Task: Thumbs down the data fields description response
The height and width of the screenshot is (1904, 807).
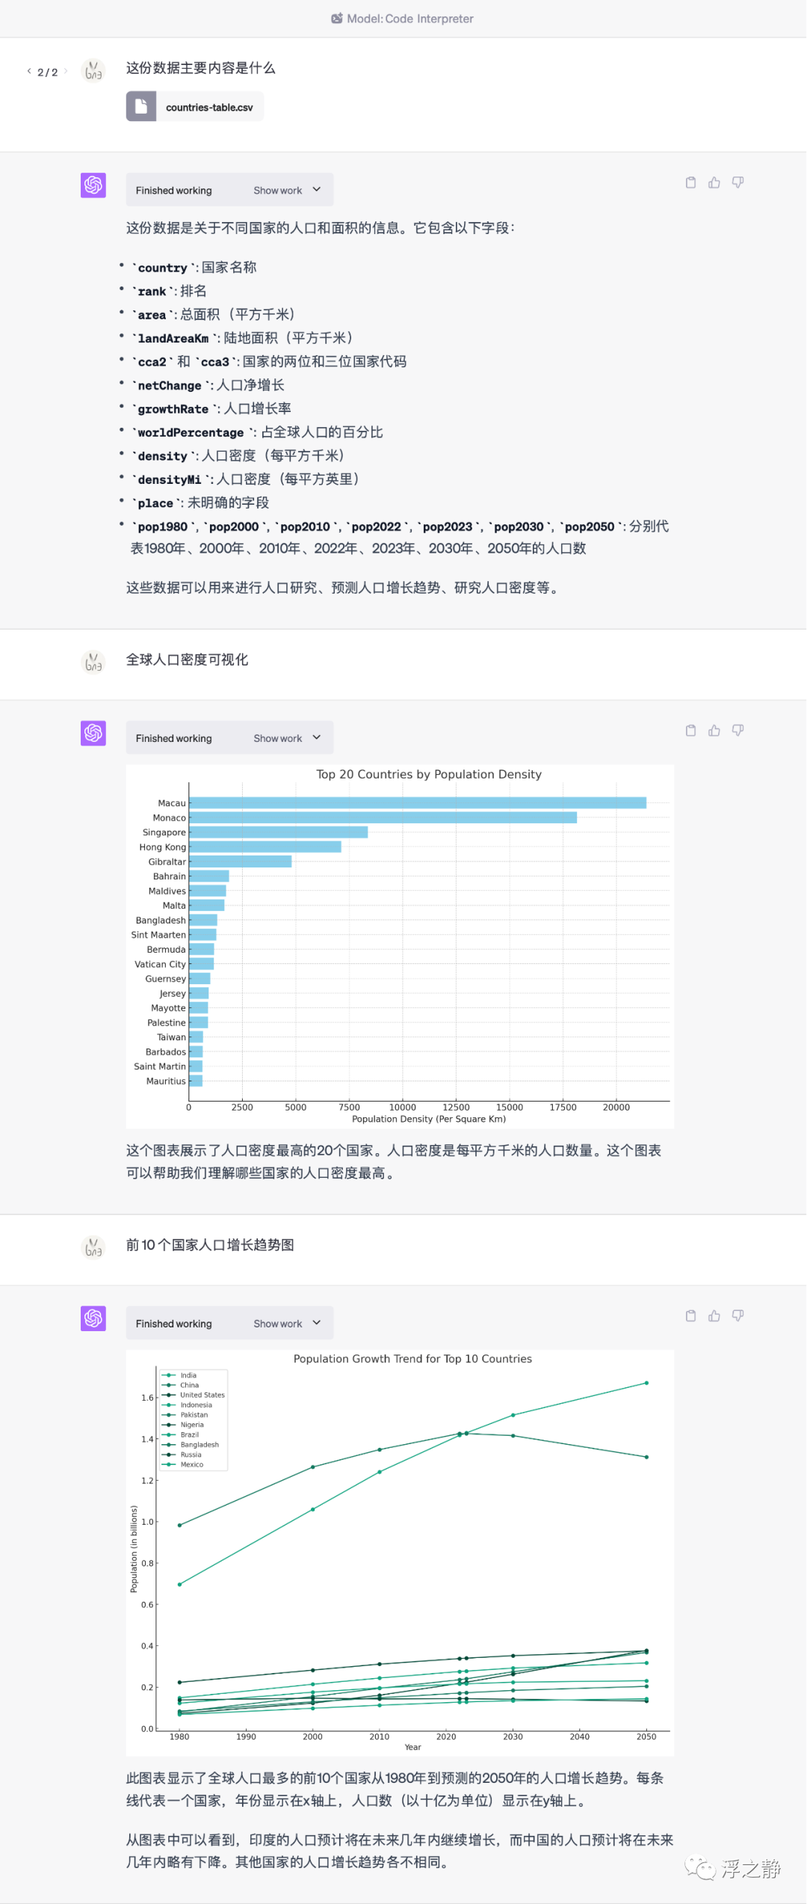Action: (738, 182)
